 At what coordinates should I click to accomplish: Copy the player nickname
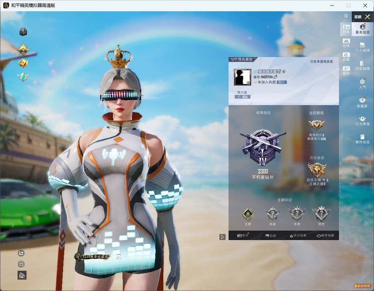tap(284, 71)
